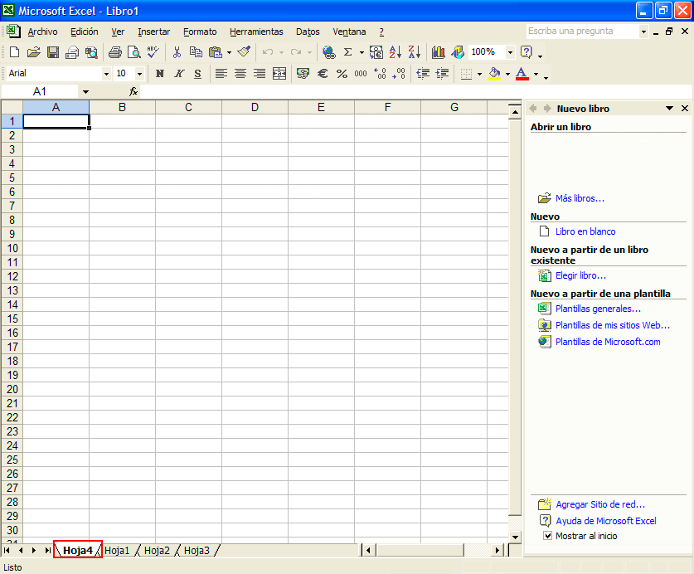Click the thousands separator style icon

tap(361, 74)
